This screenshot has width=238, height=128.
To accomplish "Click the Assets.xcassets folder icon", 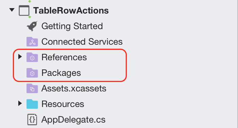I will (32, 88).
